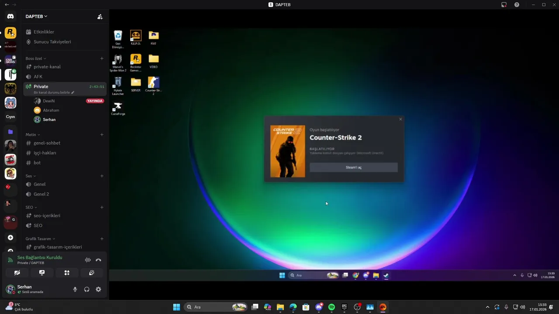Collapse the Grafik Tasarım category
559x314 pixels.
40,239
